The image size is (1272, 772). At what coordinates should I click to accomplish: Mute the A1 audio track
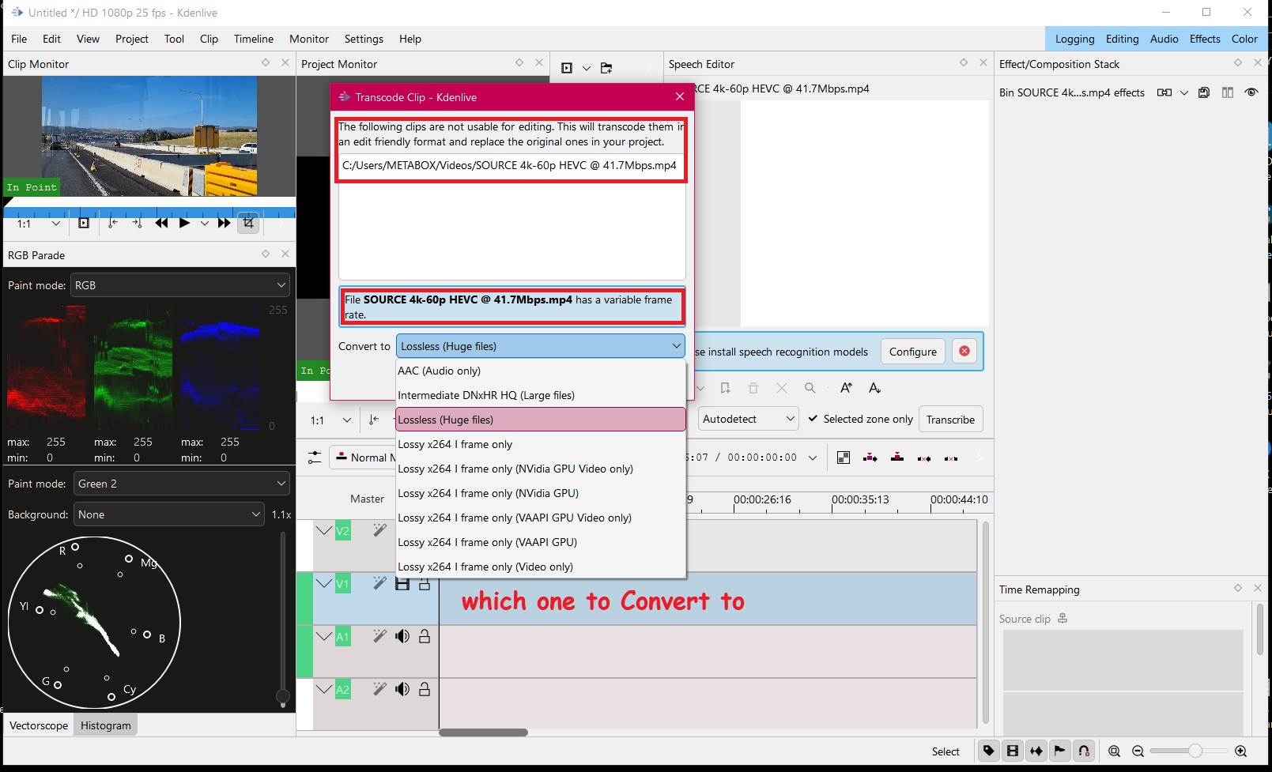pos(402,636)
